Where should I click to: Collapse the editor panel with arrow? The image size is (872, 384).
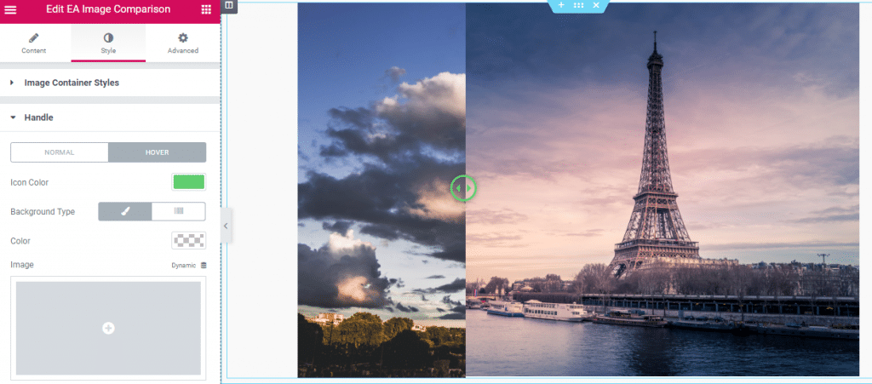[x=226, y=226]
